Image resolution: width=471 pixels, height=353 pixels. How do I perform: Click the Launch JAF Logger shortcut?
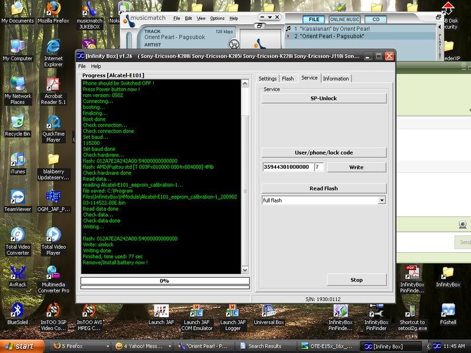pos(233,310)
